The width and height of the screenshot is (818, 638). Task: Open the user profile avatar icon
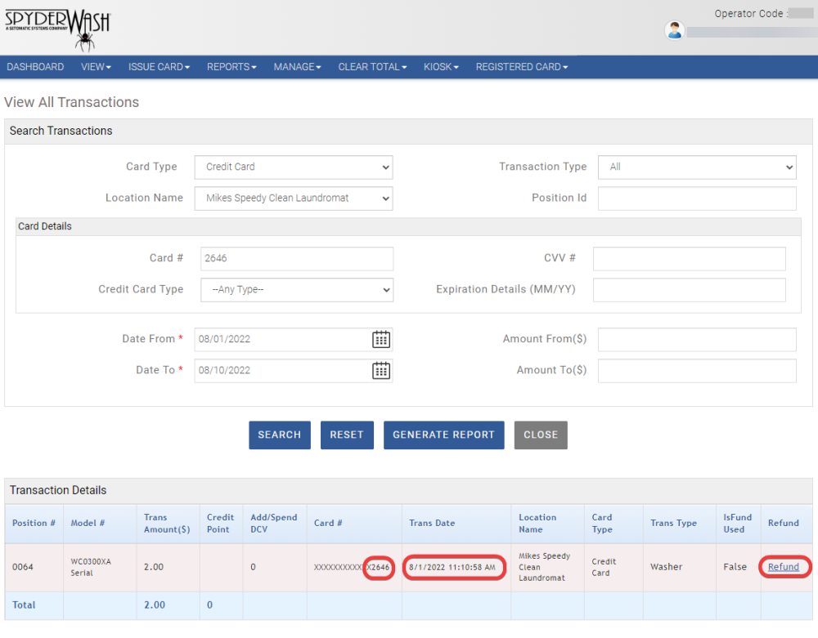click(675, 31)
